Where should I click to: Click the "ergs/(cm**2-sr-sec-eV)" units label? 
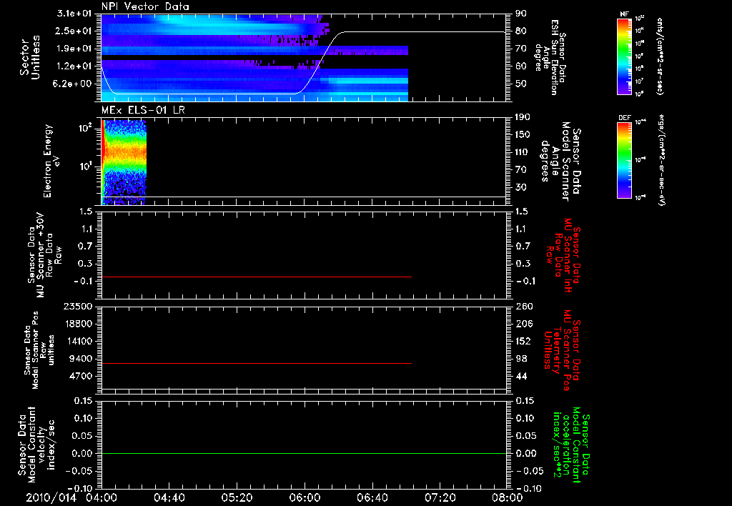(661, 160)
